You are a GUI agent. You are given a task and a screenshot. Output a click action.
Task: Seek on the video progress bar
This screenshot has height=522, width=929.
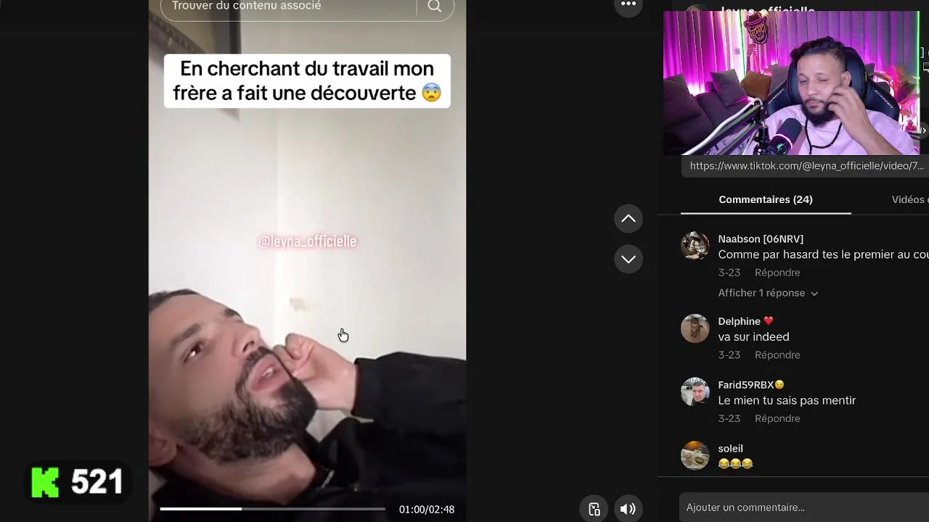272,509
